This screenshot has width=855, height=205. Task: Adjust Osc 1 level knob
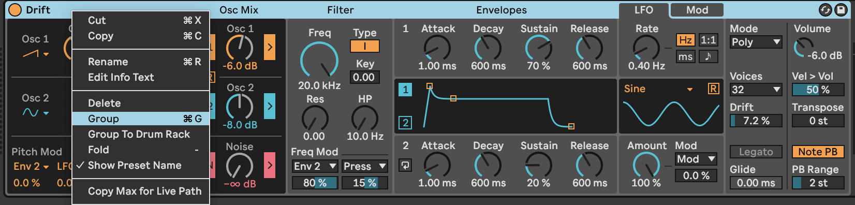tap(240, 49)
